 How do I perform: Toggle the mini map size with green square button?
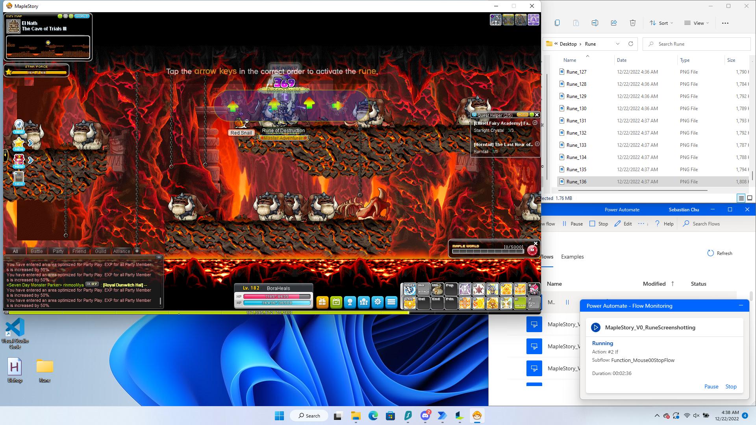tap(71, 16)
